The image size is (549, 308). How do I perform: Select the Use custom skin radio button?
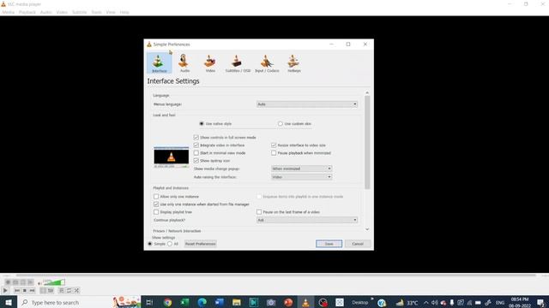point(281,123)
